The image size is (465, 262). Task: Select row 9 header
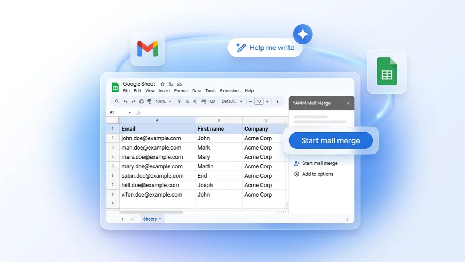click(113, 204)
